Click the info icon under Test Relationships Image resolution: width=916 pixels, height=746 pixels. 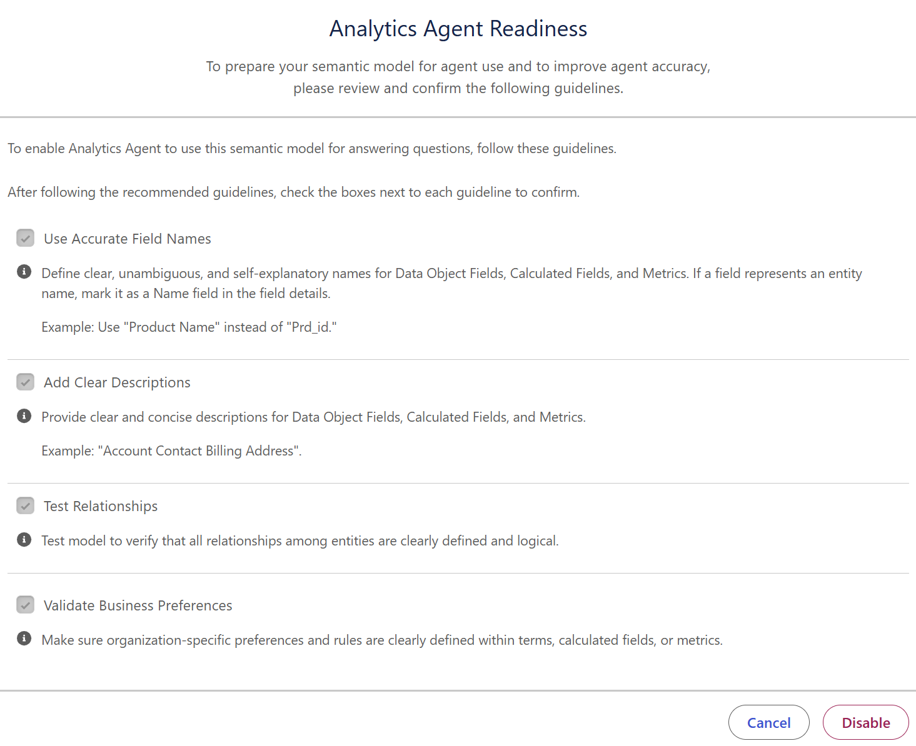[x=24, y=539]
